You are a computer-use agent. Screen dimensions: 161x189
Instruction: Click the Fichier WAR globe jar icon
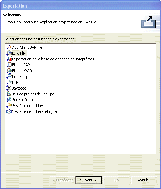[x=9, y=70]
